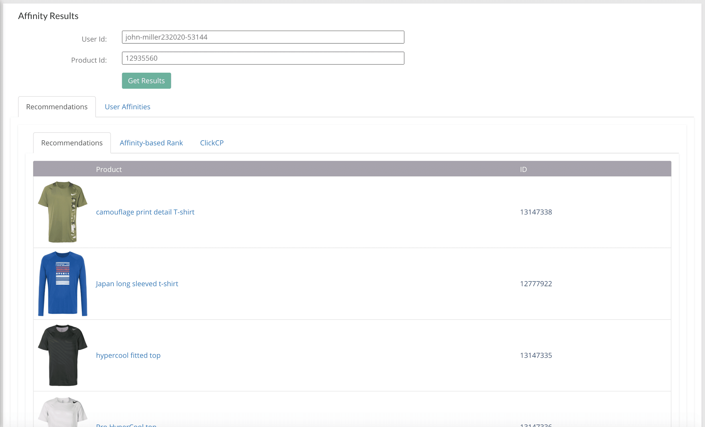The image size is (705, 427).
Task: Open the Affinity-based Rank tab
Action: tap(151, 143)
